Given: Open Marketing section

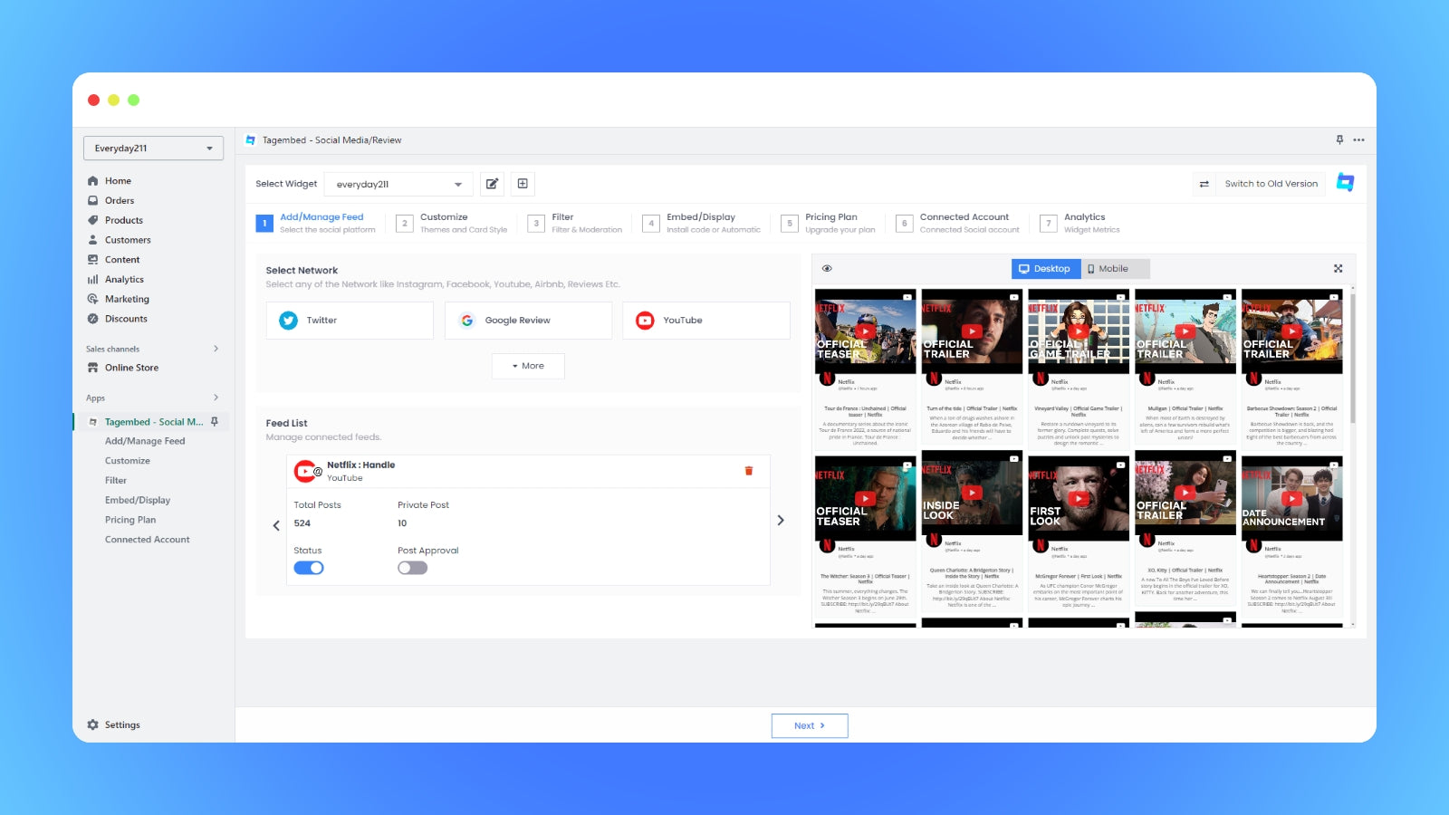Looking at the screenshot, I should pyautogui.click(x=127, y=299).
